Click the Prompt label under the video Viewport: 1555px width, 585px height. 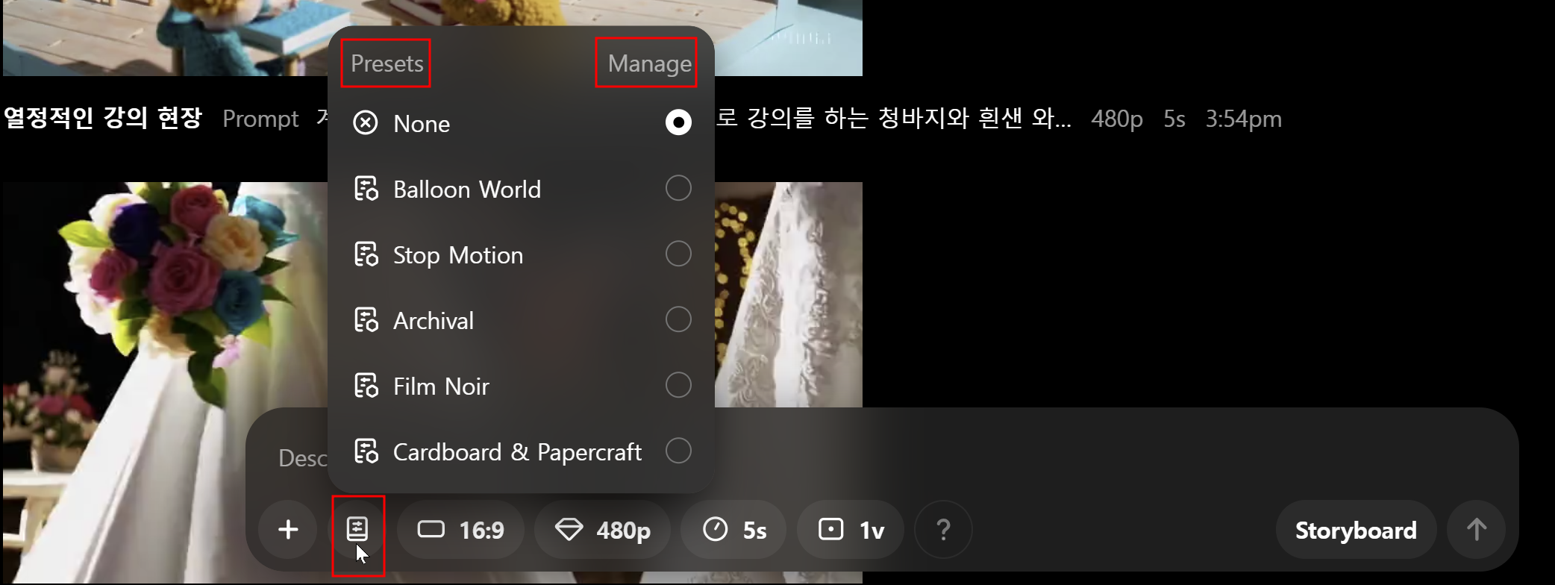point(260,119)
